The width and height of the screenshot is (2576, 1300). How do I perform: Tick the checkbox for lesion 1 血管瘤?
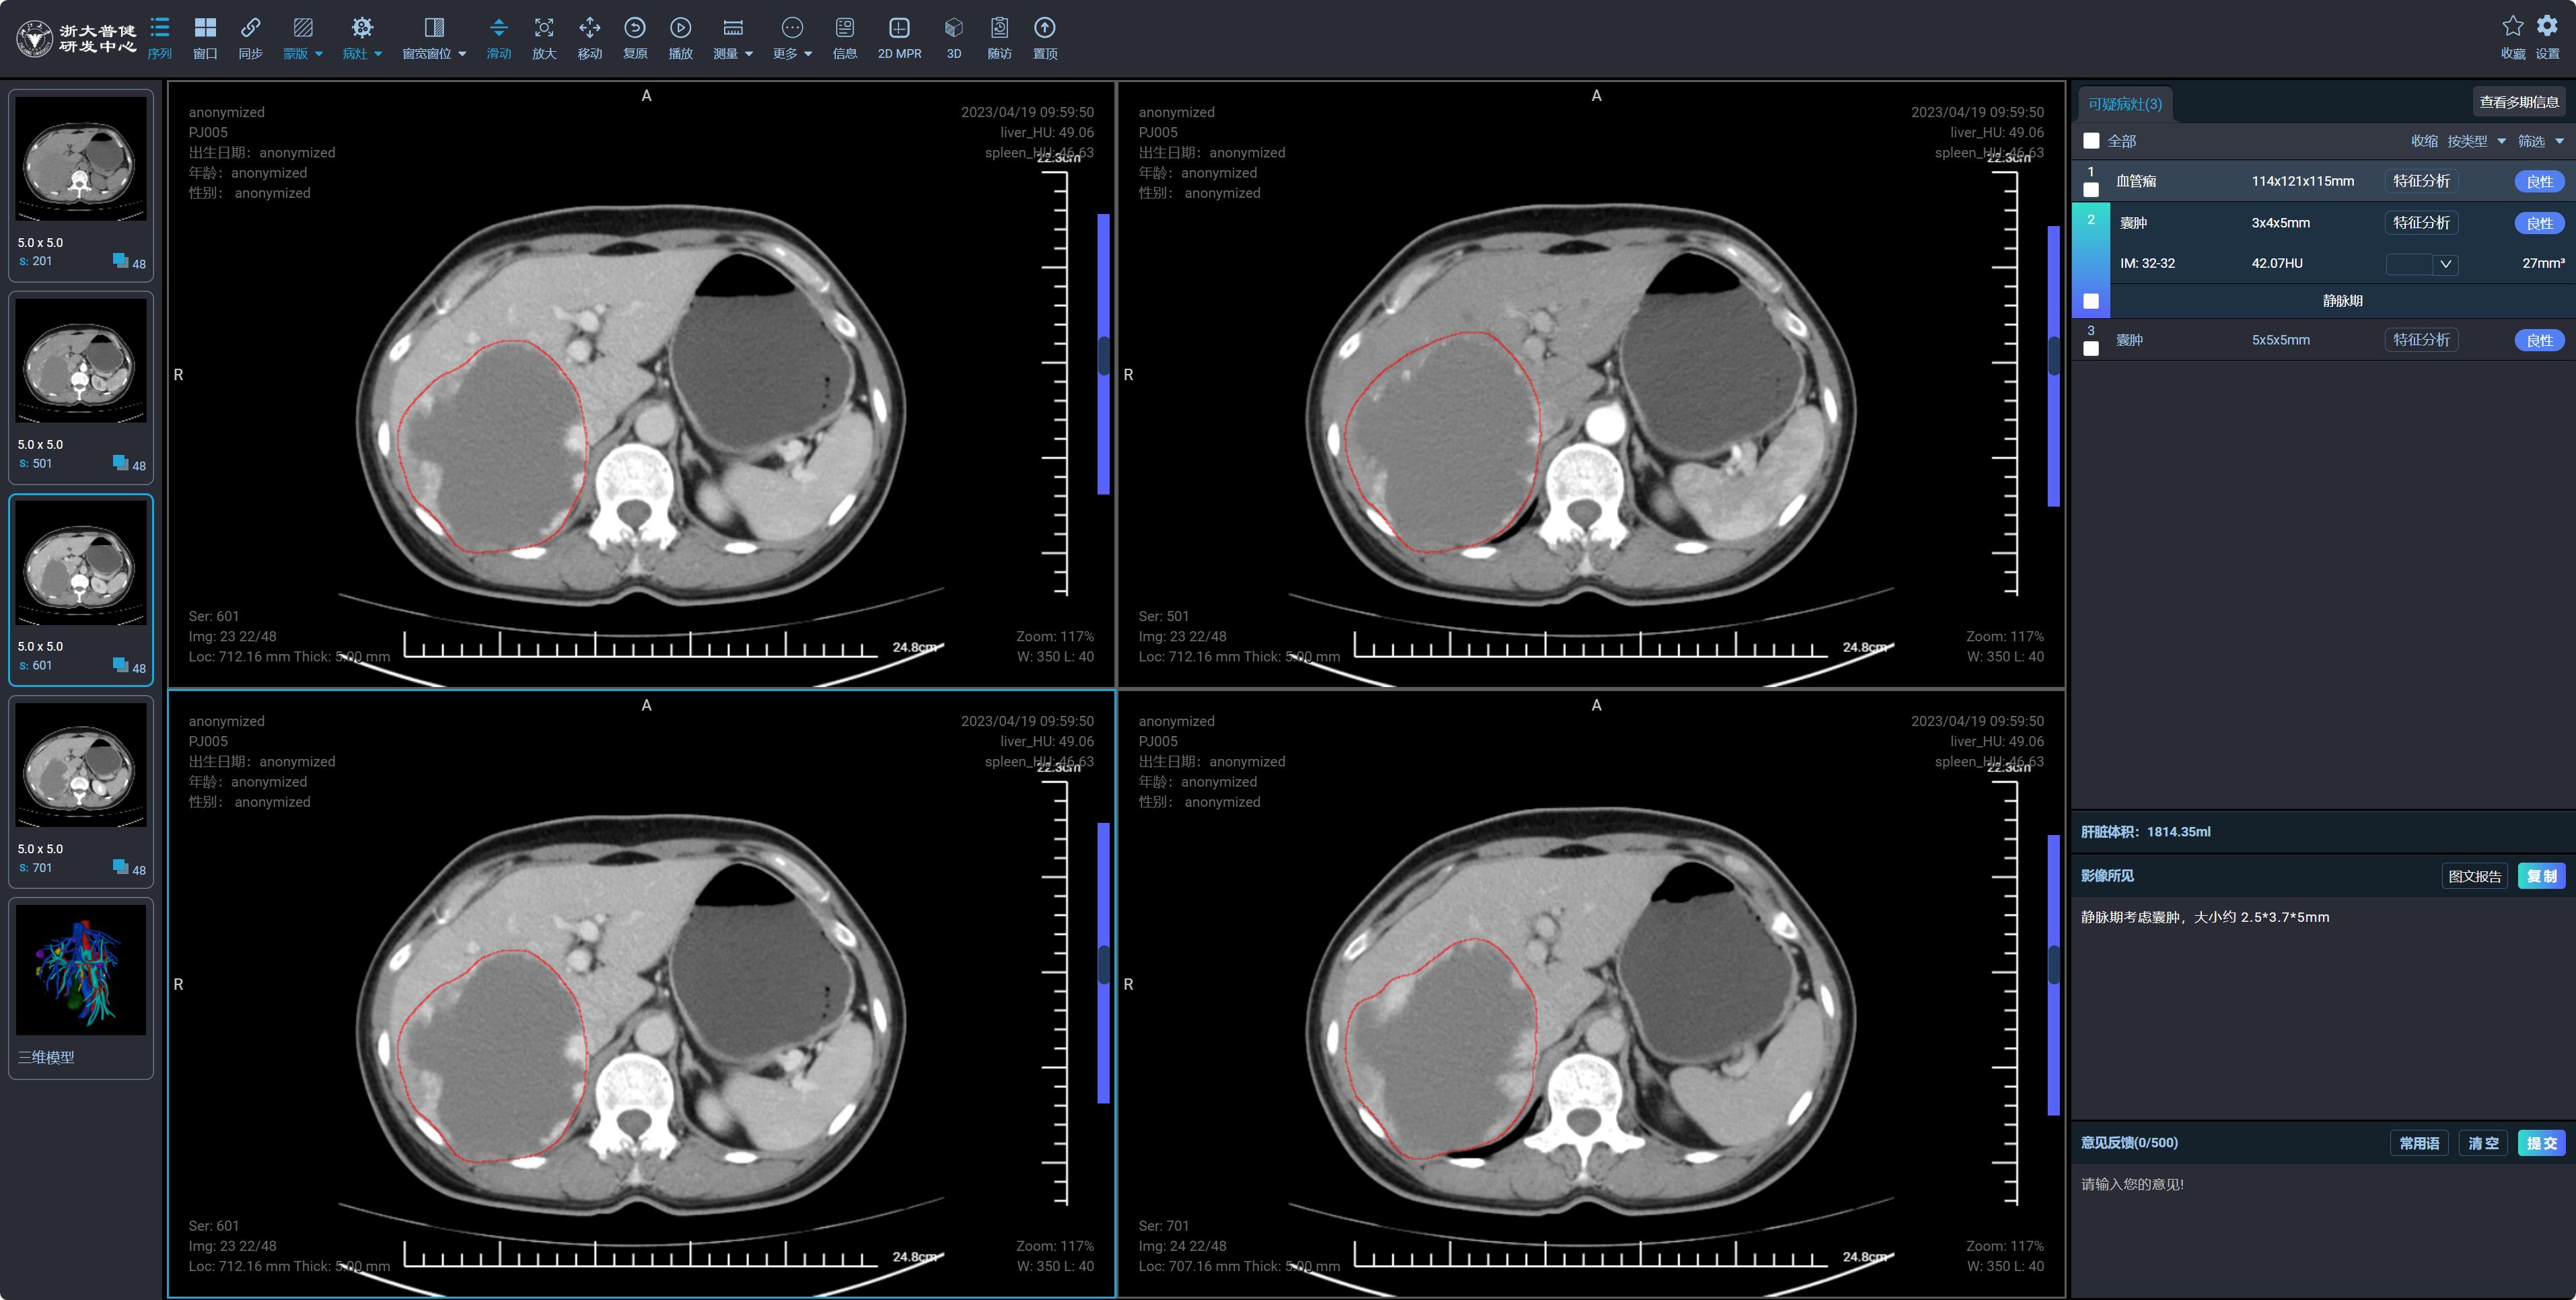pos(2091,190)
